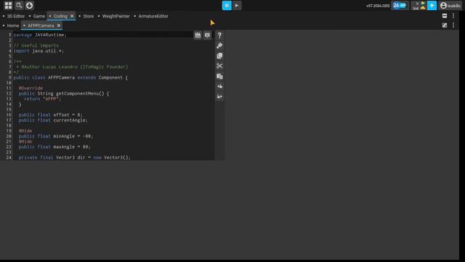Click the top panel split layout icon
Viewport: 465px width, 262px height.
[444, 16]
